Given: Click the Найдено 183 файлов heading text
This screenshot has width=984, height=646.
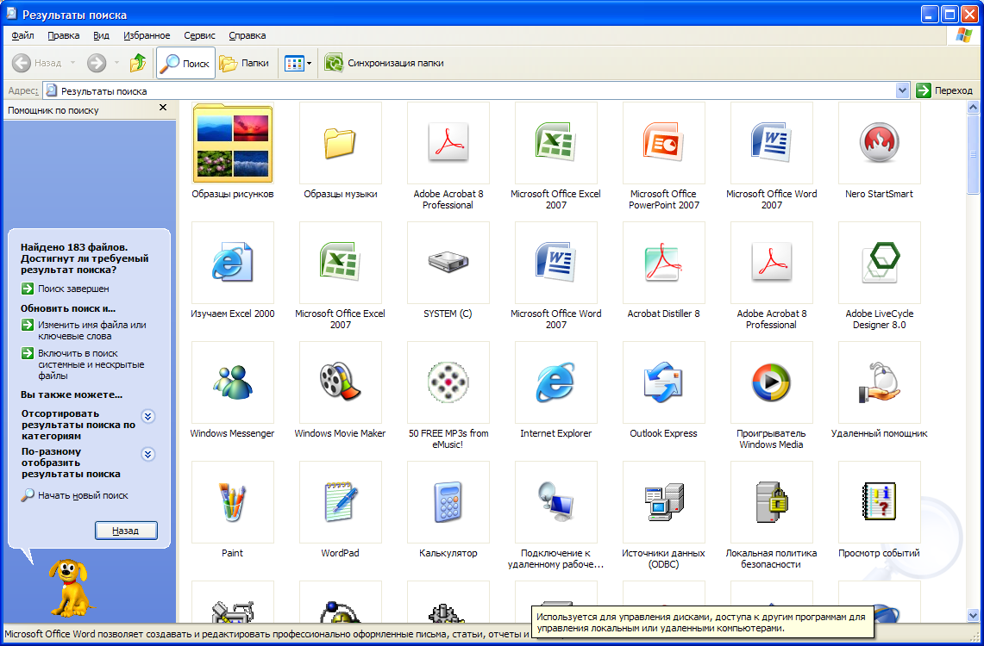Looking at the screenshot, I should point(85,258).
